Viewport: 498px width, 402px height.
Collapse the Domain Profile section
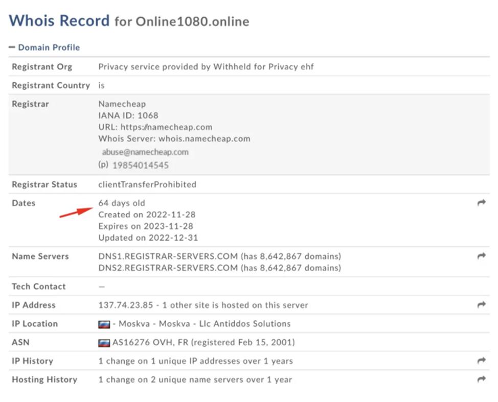[x=11, y=47]
